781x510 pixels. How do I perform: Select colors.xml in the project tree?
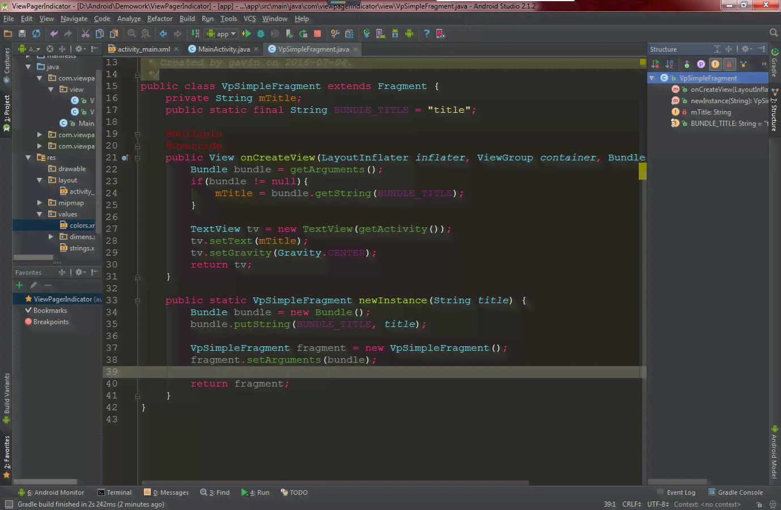(77, 226)
